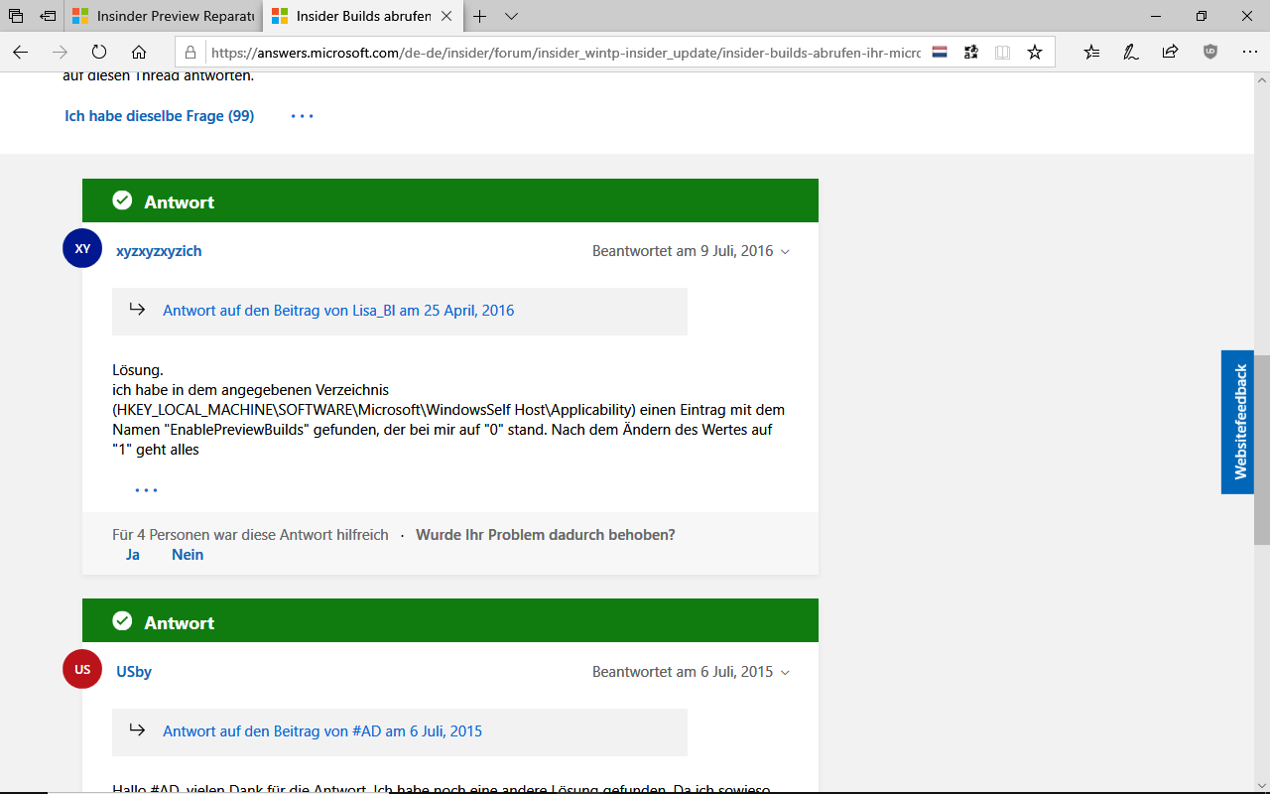Click 'Beantwortet am 6 Juli, 2015' text
The height and width of the screenshot is (794, 1270).
click(683, 672)
